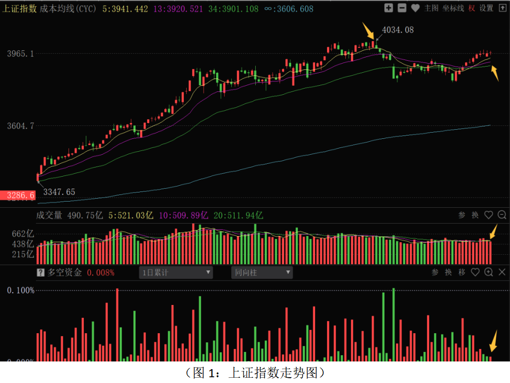This screenshot has height=383, width=510.
Task: Click 参 parameters button in 成交量 panel
Action: [462, 215]
